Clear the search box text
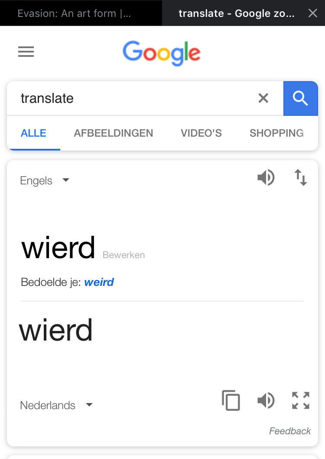This screenshot has width=325, height=459. pos(263,98)
